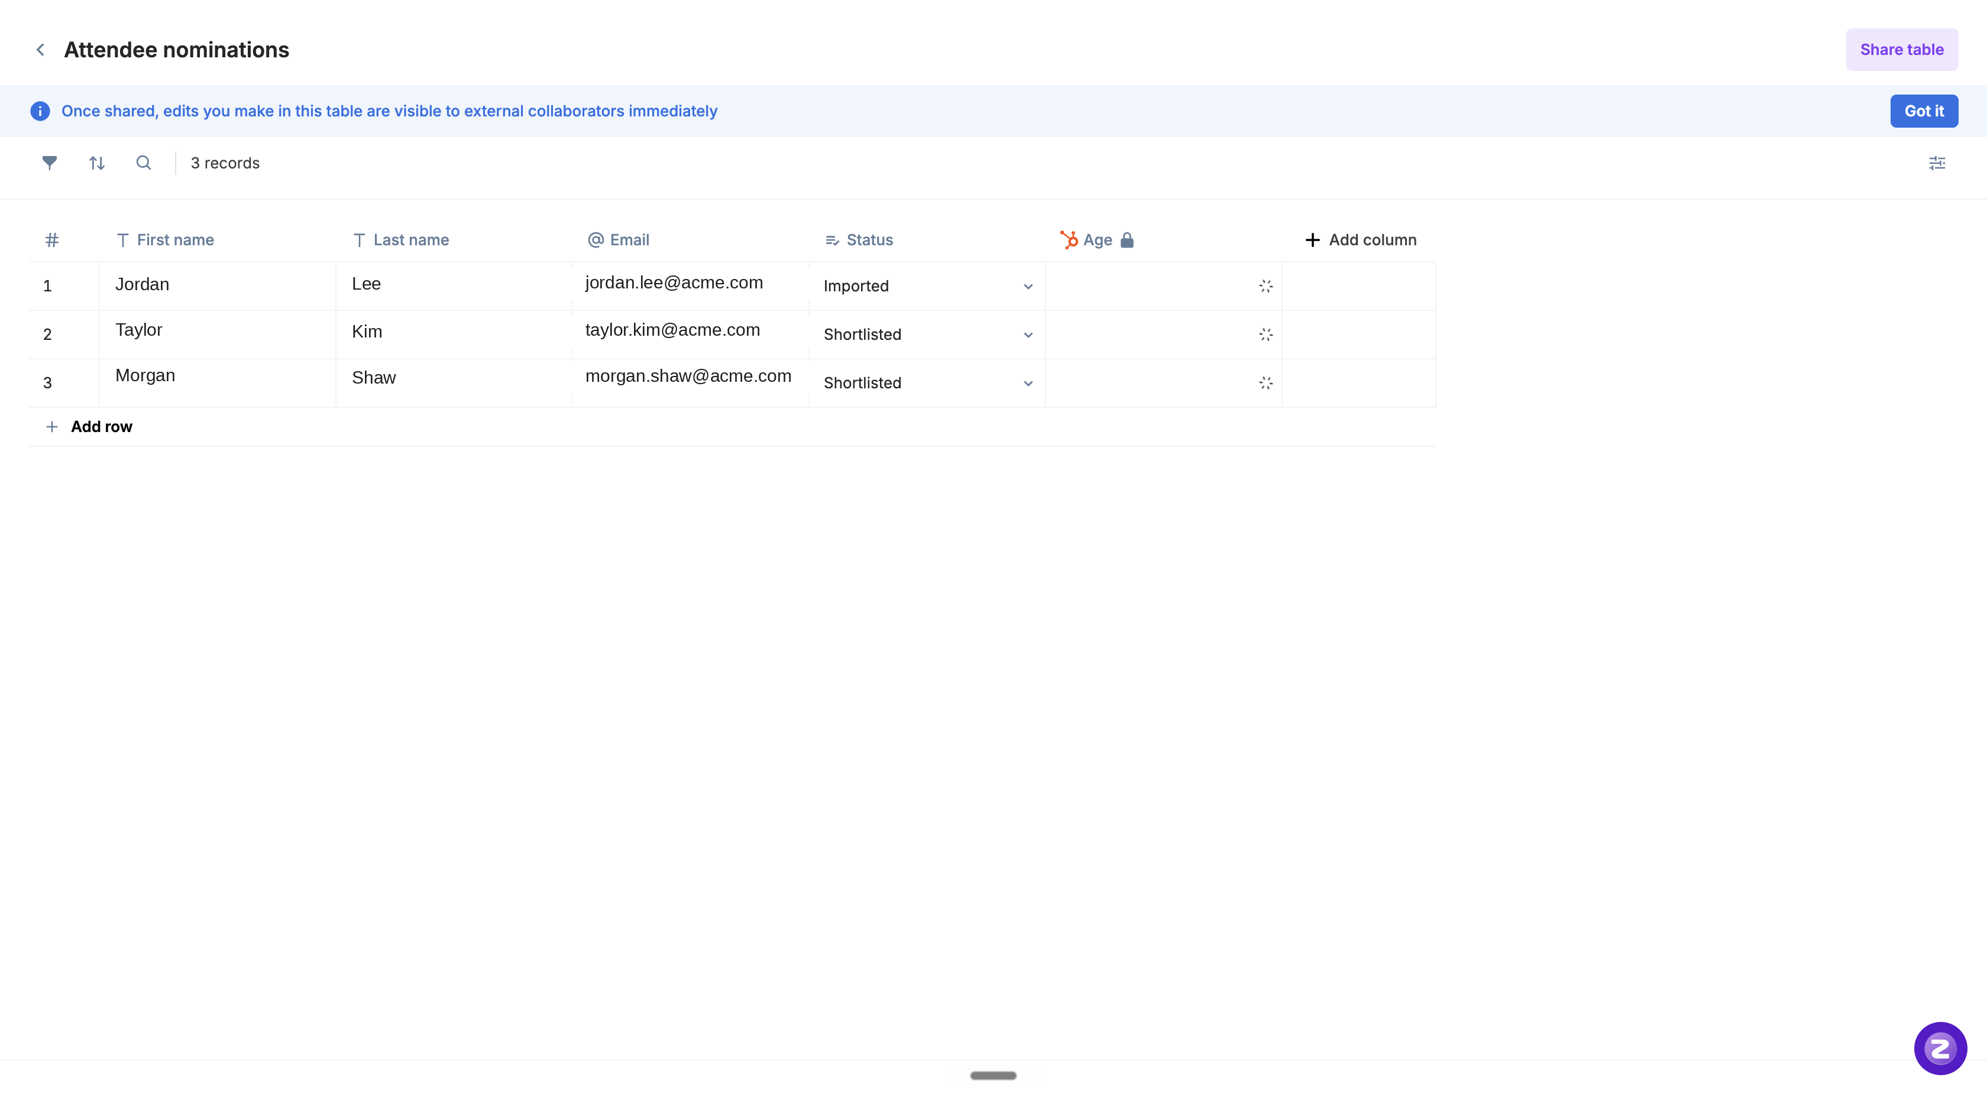Image resolution: width=1987 pixels, height=1097 pixels.
Task: Open the search magnifier tool
Action: coord(144,163)
